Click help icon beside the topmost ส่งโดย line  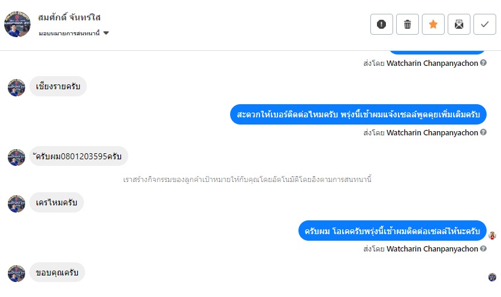click(x=483, y=62)
